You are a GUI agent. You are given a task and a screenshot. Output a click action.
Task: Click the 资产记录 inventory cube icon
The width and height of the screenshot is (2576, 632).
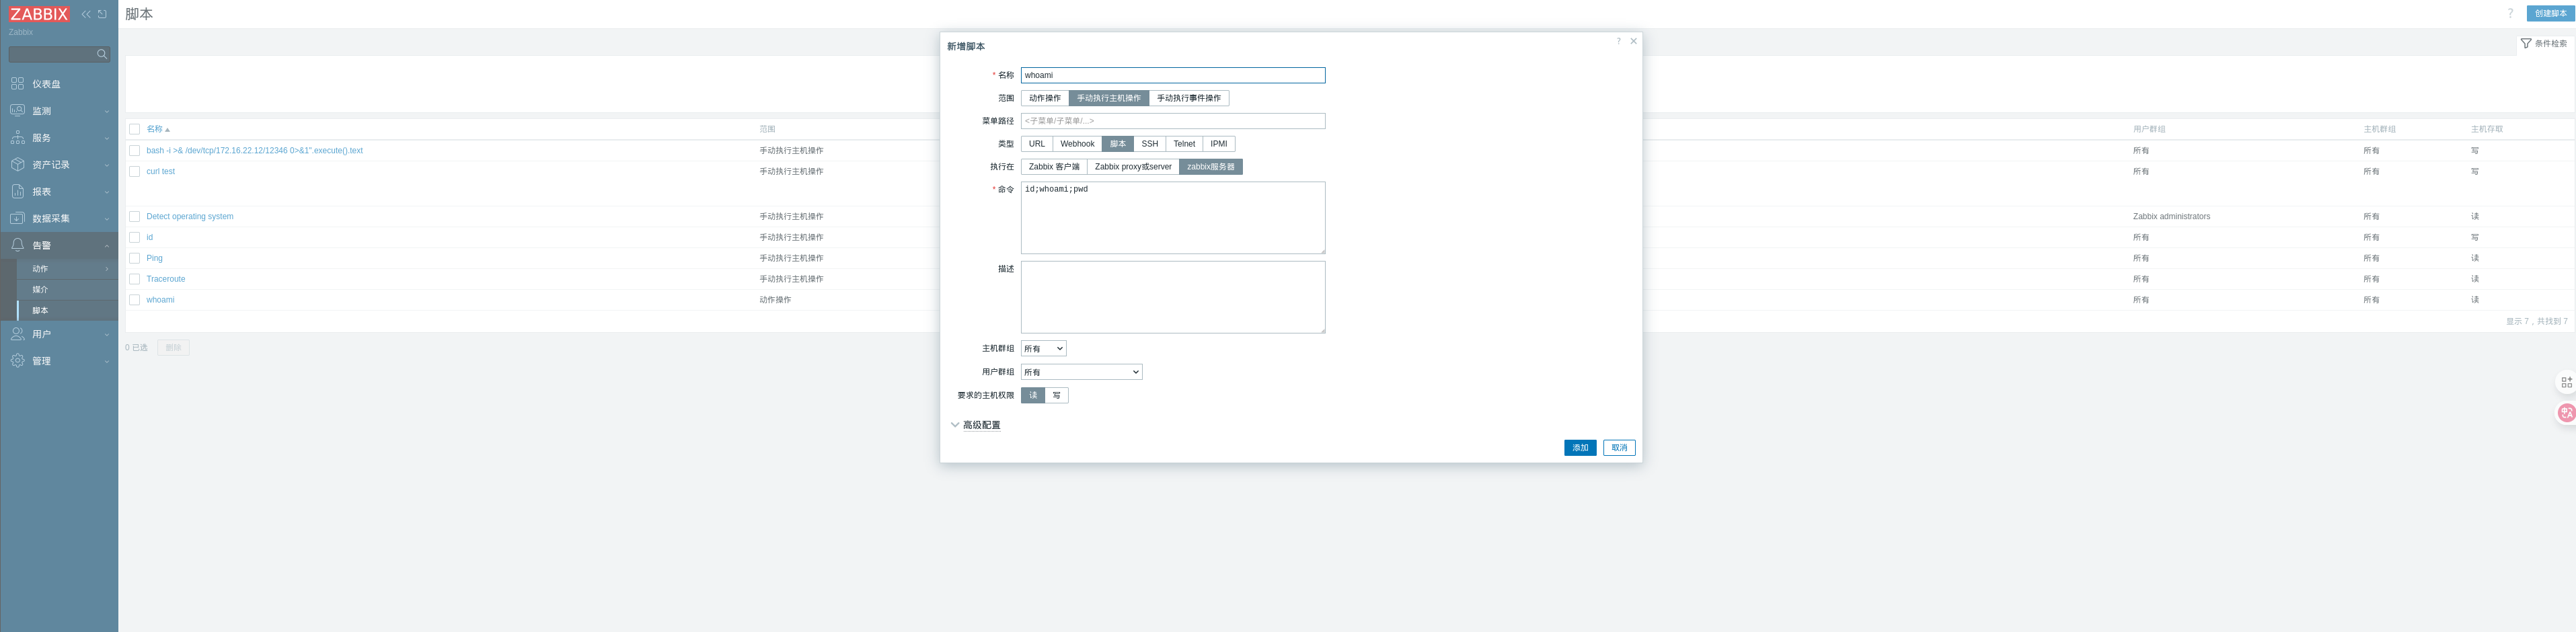tap(17, 164)
